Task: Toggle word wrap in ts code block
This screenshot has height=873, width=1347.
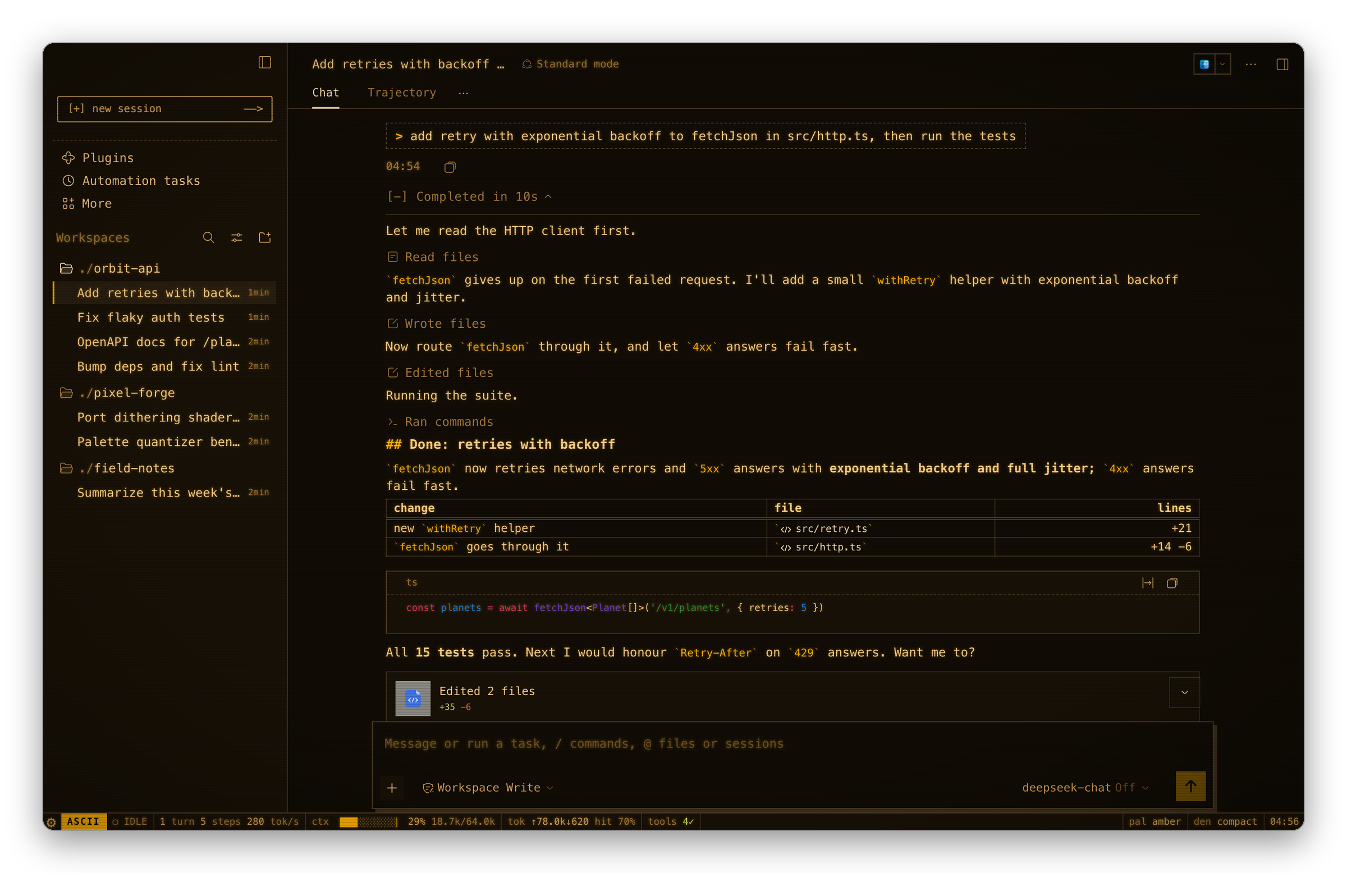Action: [1147, 583]
